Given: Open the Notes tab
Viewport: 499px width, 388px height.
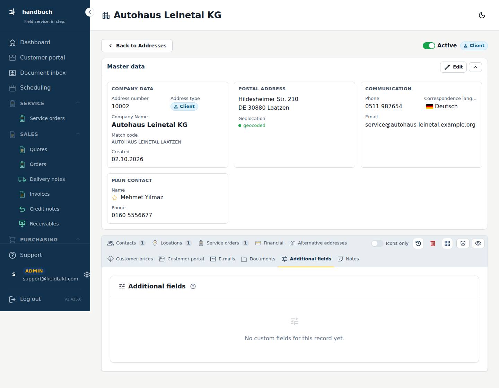Looking at the screenshot, I should (x=348, y=259).
